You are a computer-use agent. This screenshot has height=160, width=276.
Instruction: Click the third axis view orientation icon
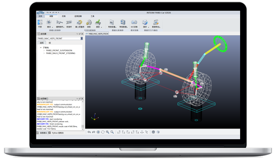click(x=128, y=132)
